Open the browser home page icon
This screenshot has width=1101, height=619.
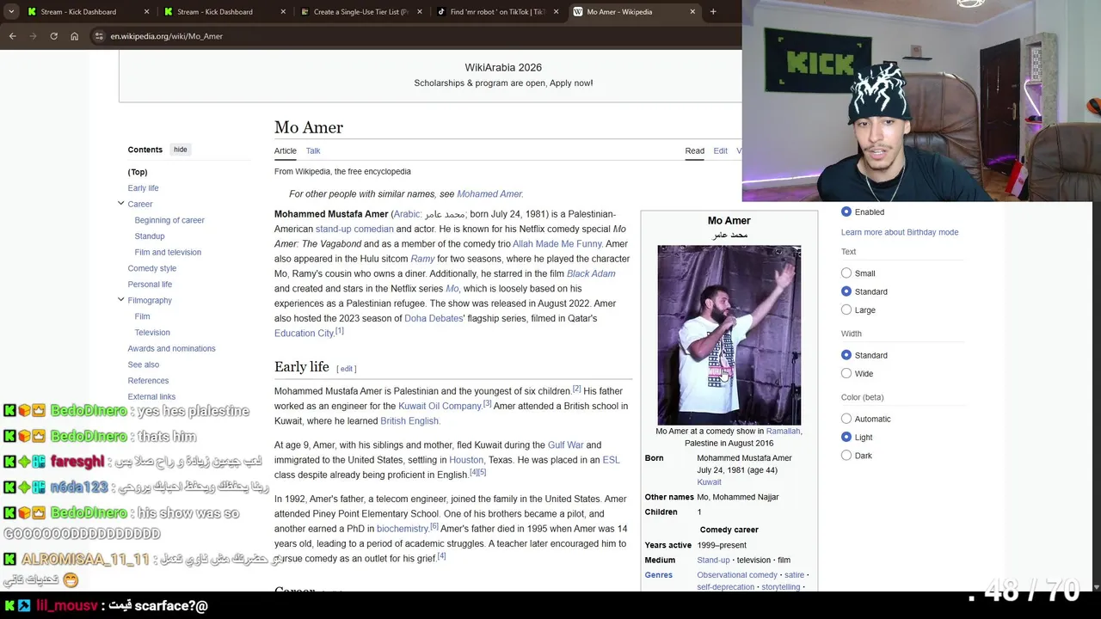point(74,36)
